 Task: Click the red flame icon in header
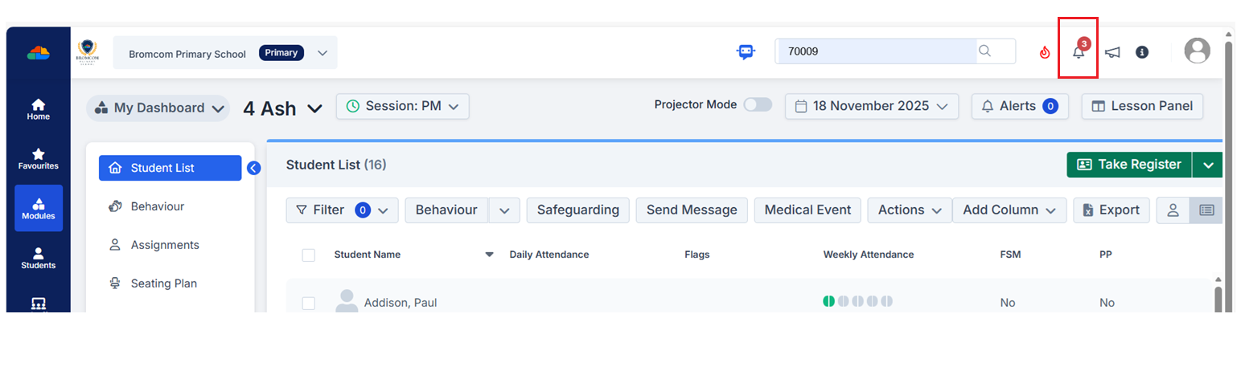point(1044,52)
